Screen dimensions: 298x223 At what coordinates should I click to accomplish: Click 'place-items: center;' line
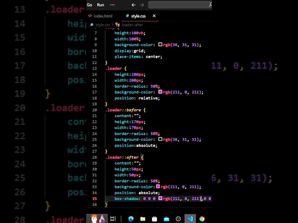[x=138, y=57]
